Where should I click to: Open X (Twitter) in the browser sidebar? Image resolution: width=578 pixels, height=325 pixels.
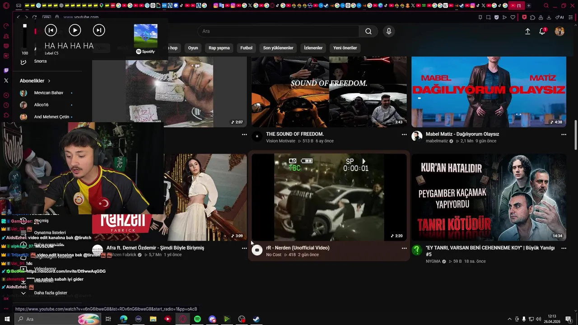[6, 80]
